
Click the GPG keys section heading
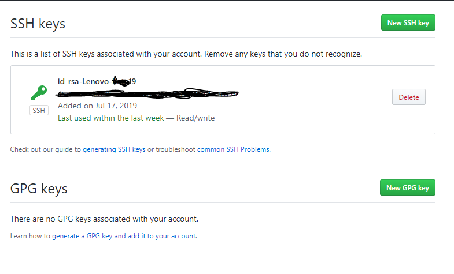point(39,189)
